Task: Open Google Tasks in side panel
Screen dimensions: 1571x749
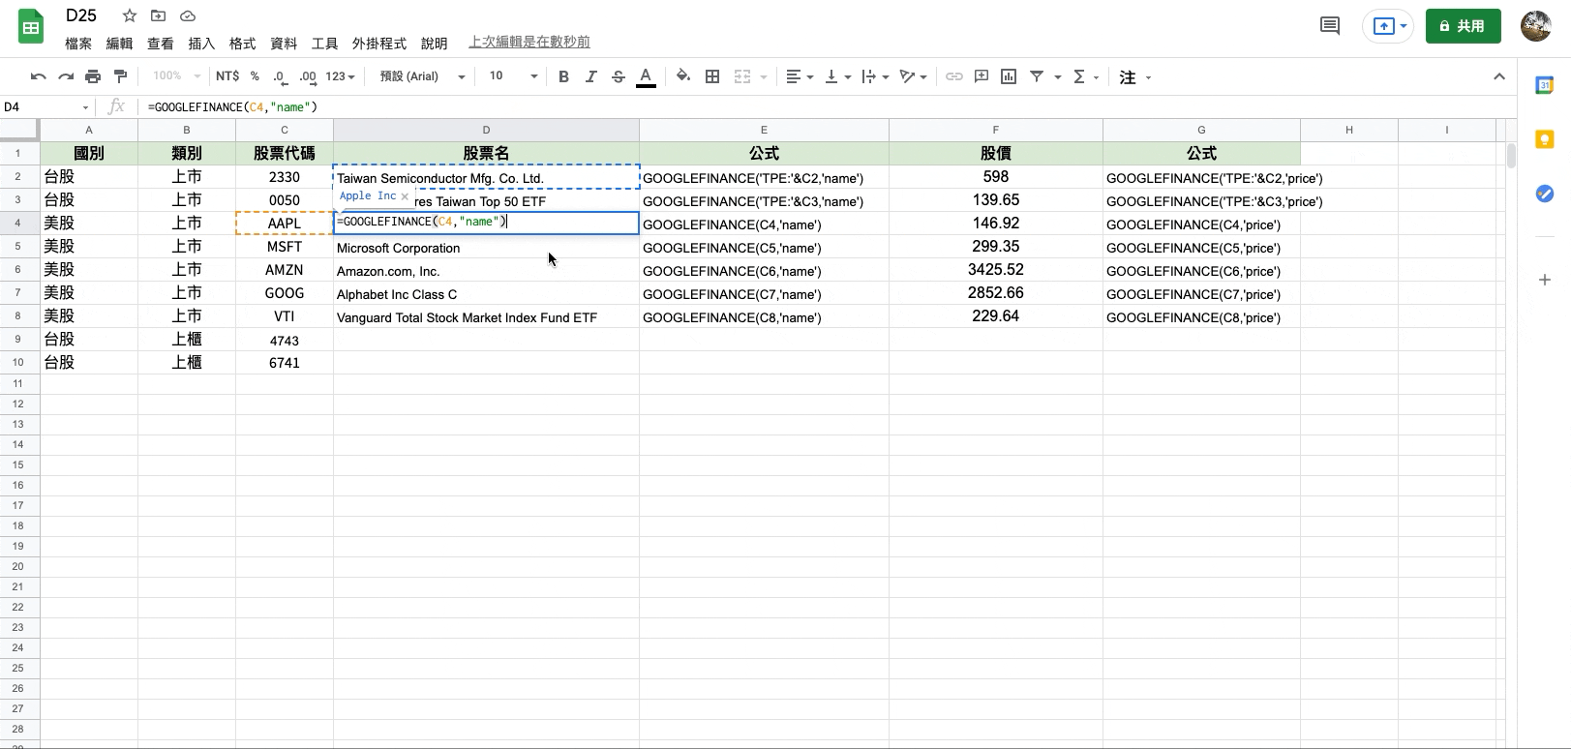Action: click(1545, 194)
